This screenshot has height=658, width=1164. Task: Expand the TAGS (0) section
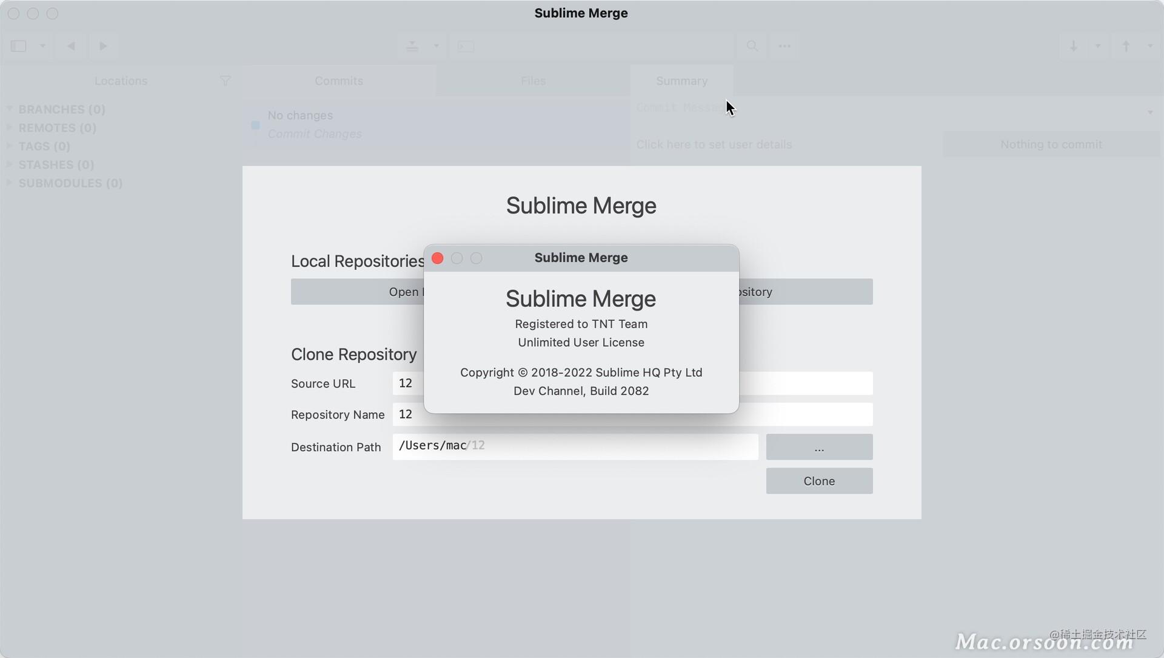(x=9, y=146)
